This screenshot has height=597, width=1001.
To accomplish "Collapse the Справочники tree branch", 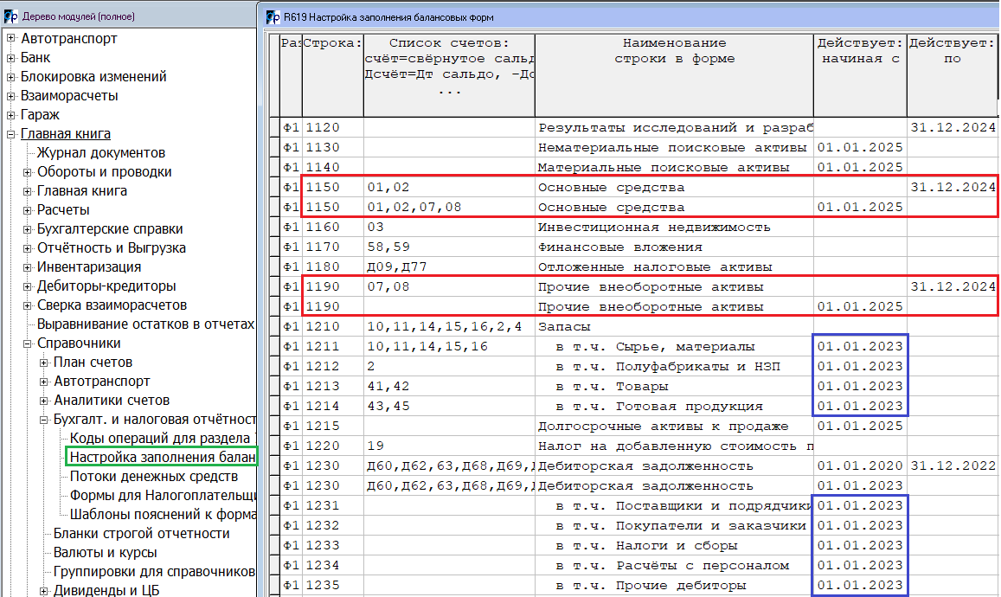I will (x=28, y=343).
